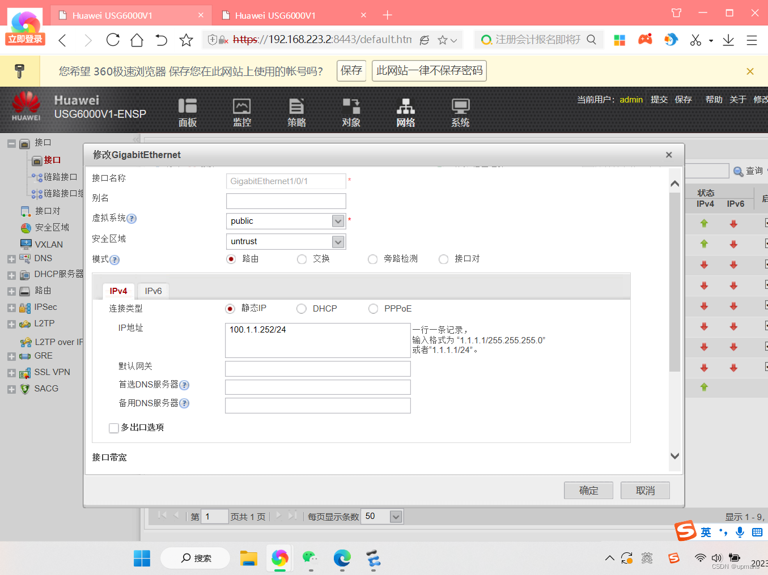The height and width of the screenshot is (575, 768).
Task: Click the 默认网关 input field
Action: (317, 369)
